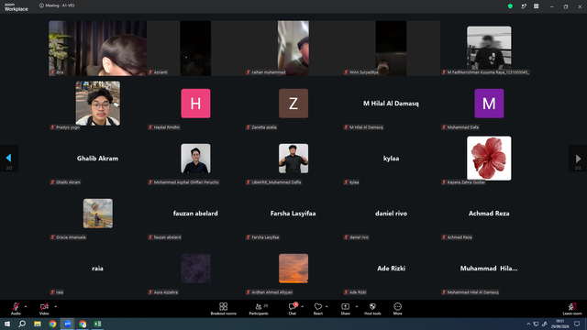Viewport: 587px width, 330px height.
Task: Open the More options menu
Action: tap(397, 309)
